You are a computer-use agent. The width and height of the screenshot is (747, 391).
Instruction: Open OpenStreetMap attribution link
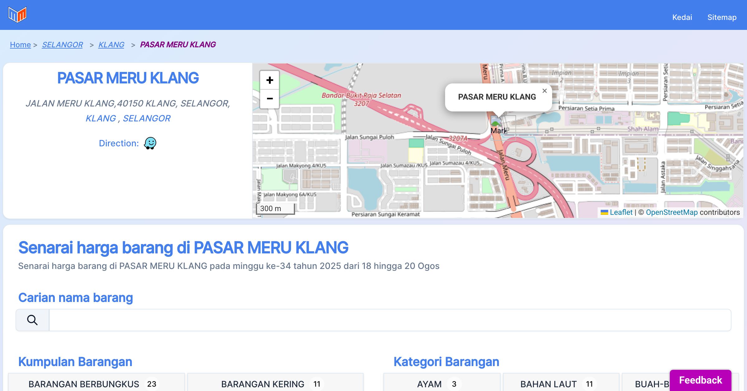[671, 212]
